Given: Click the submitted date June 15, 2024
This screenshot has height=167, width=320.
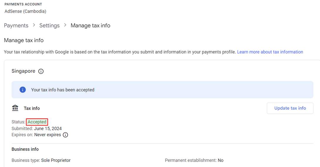Looking at the screenshot, I should [48, 128].
